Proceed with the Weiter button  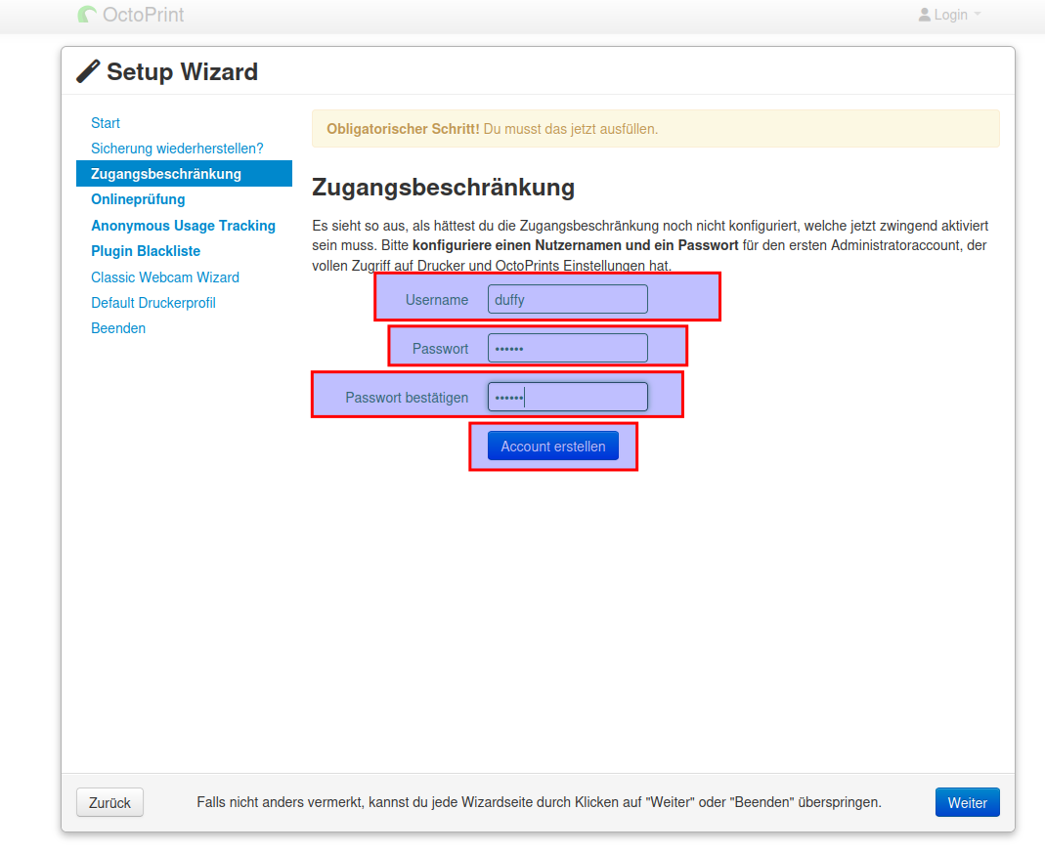click(967, 802)
